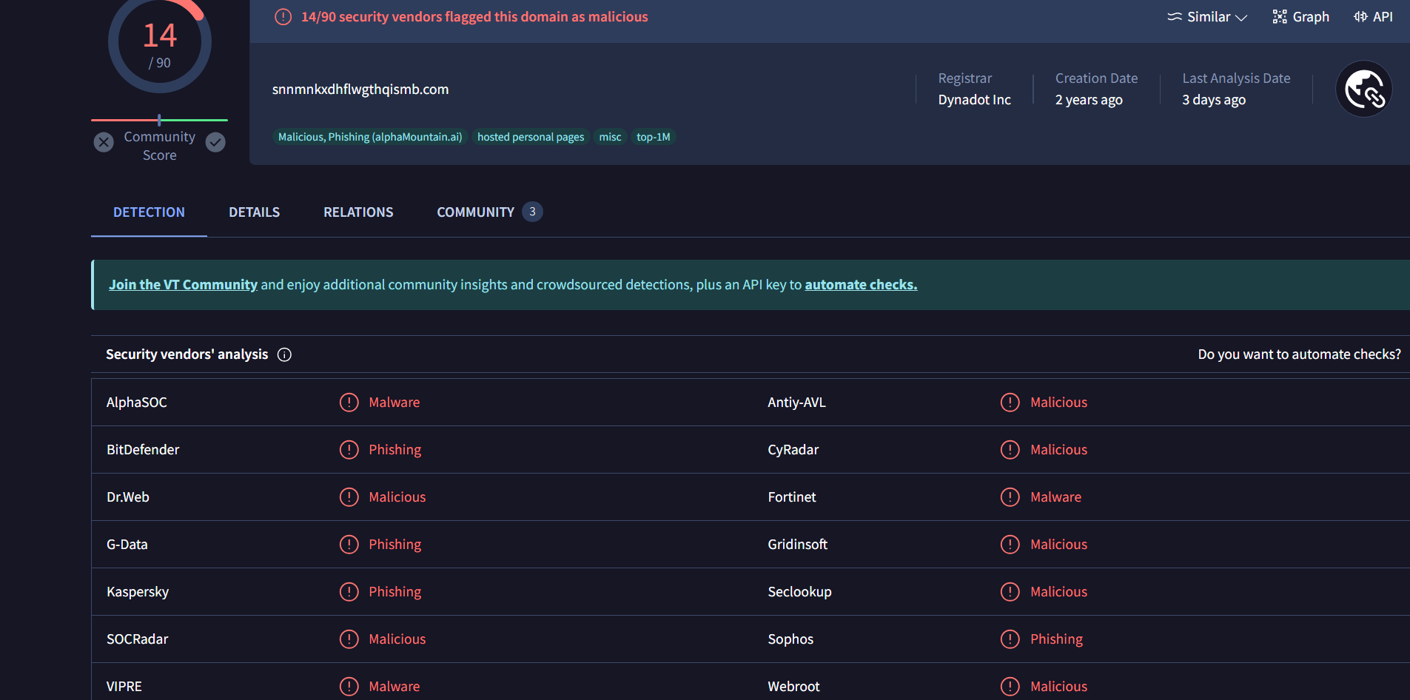This screenshot has height=700, width=1410.
Task: Vote malicious with community score X button
Action: (104, 142)
